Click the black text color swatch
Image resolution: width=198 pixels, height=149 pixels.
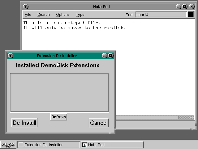(x=191, y=14)
